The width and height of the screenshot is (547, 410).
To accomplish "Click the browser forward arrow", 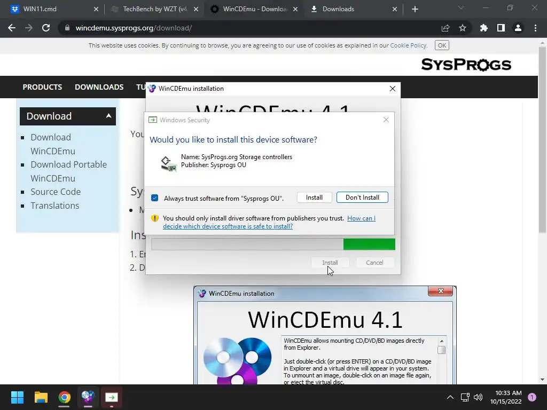I will point(29,28).
